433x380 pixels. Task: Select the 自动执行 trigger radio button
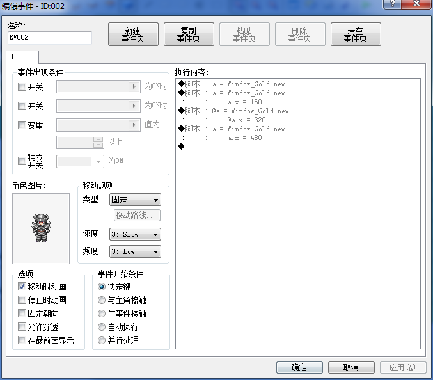pyautogui.click(x=102, y=327)
